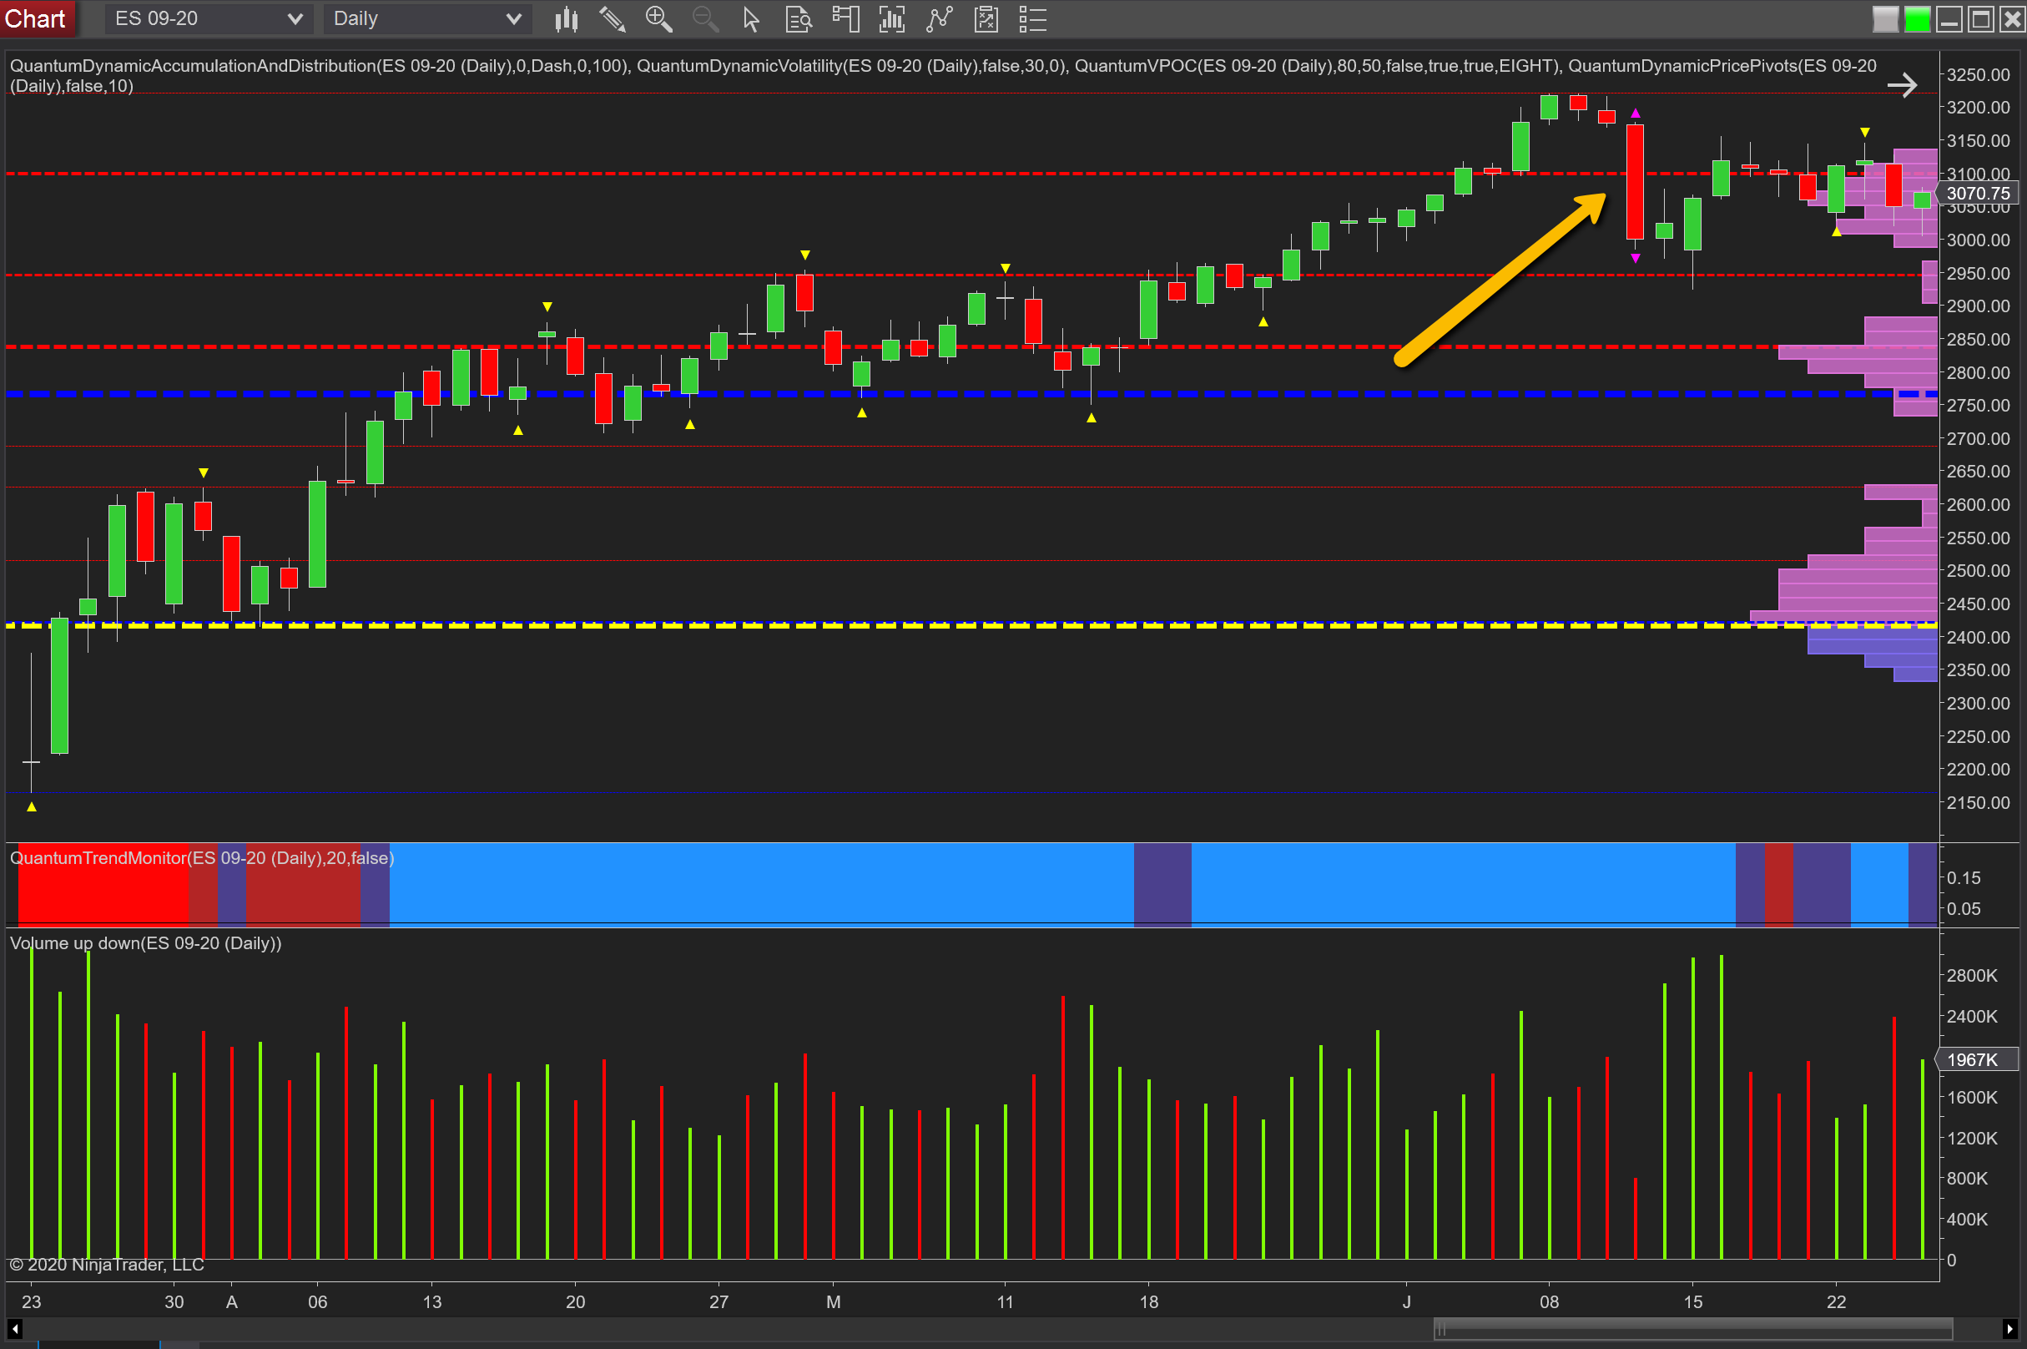Open the strategies icon
The height and width of the screenshot is (1349, 2027).
(x=986, y=19)
